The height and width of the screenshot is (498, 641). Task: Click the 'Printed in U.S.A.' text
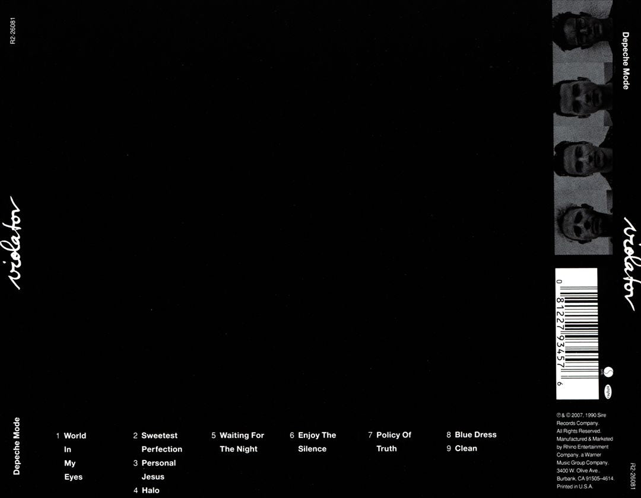click(575, 487)
